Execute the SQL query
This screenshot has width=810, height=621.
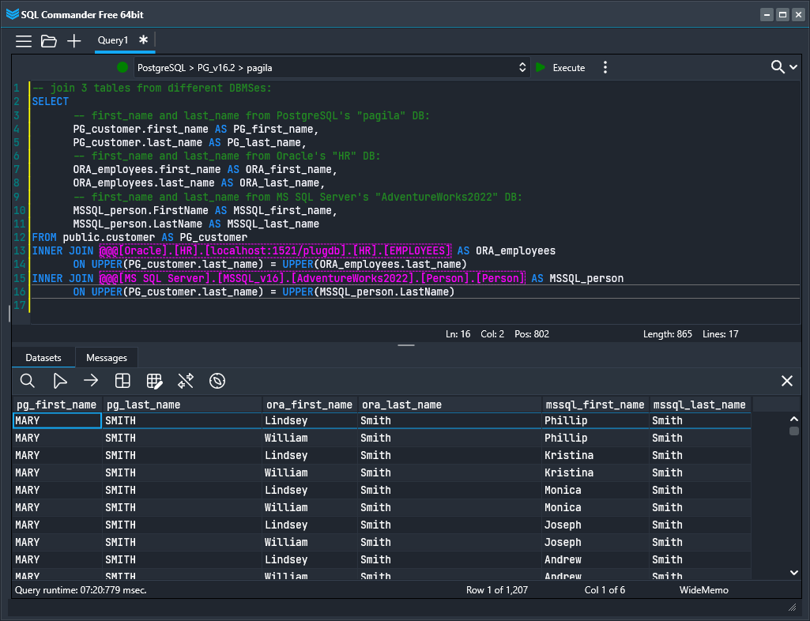560,68
